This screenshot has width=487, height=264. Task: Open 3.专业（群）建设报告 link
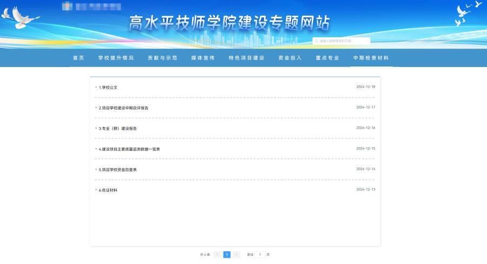tap(117, 128)
